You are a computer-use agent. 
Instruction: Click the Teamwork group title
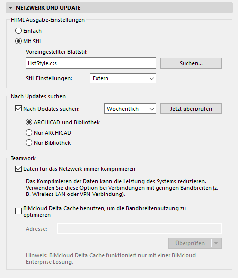23,158
